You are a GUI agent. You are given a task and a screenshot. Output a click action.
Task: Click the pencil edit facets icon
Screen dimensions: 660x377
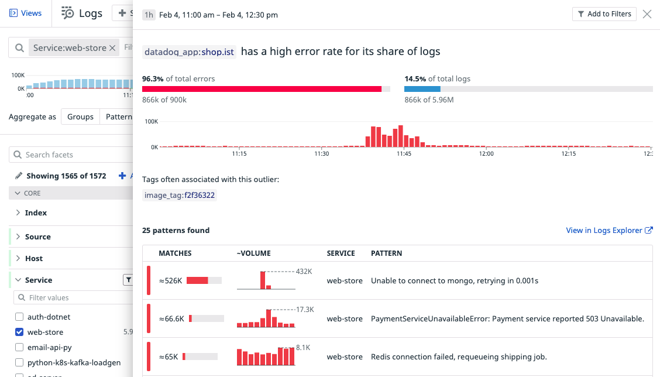click(19, 176)
